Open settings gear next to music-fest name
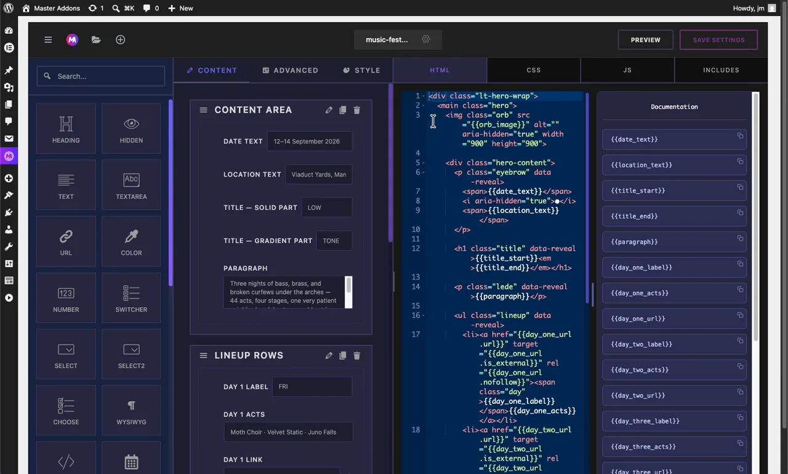Image resolution: width=788 pixels, height=474 pixels. click(426, 39)
